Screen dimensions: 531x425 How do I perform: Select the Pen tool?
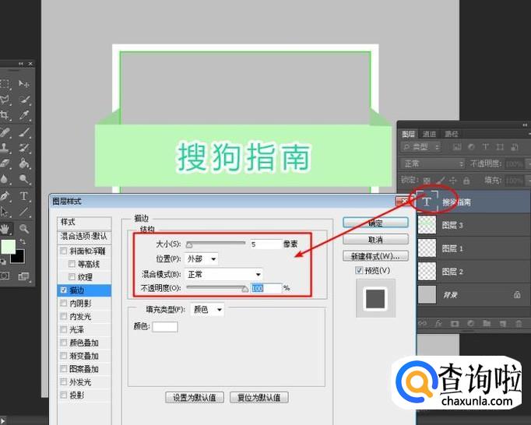coord(5,195)
